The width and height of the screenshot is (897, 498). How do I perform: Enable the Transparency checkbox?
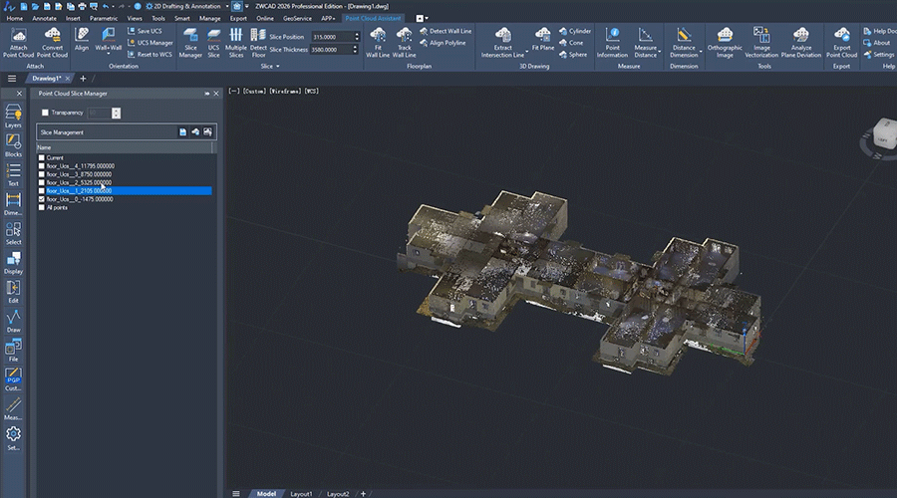45,113
